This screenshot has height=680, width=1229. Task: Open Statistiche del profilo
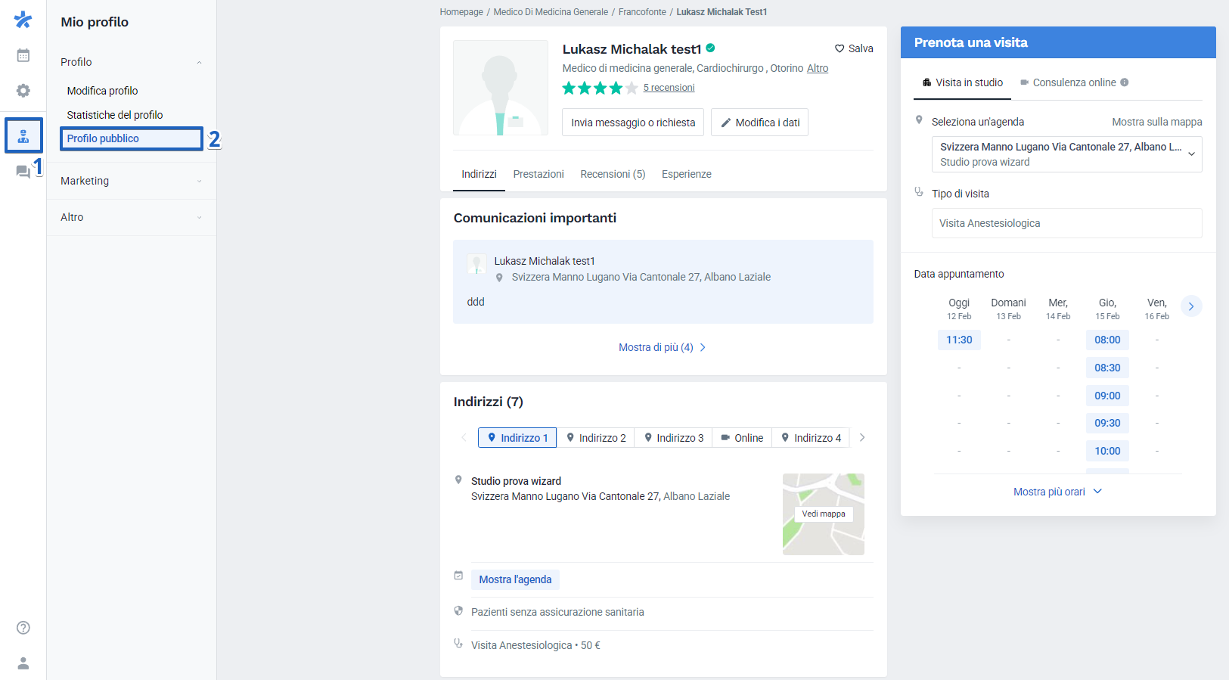pos(115,115)
